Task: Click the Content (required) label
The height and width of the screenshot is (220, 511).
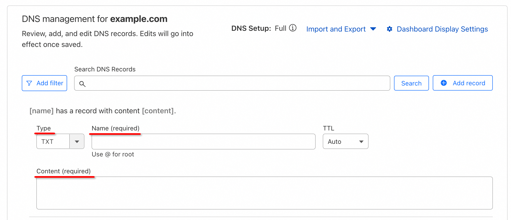Action: [64, 171]
